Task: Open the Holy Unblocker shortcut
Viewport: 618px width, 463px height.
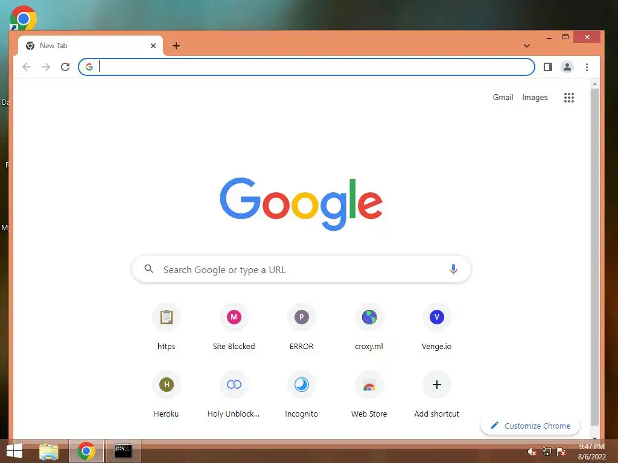Action: (x=234, y=394)
